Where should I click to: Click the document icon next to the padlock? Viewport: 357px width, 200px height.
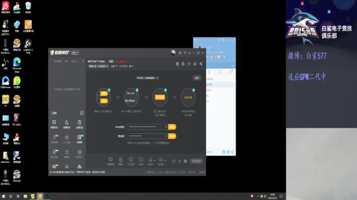click(189, 64)
